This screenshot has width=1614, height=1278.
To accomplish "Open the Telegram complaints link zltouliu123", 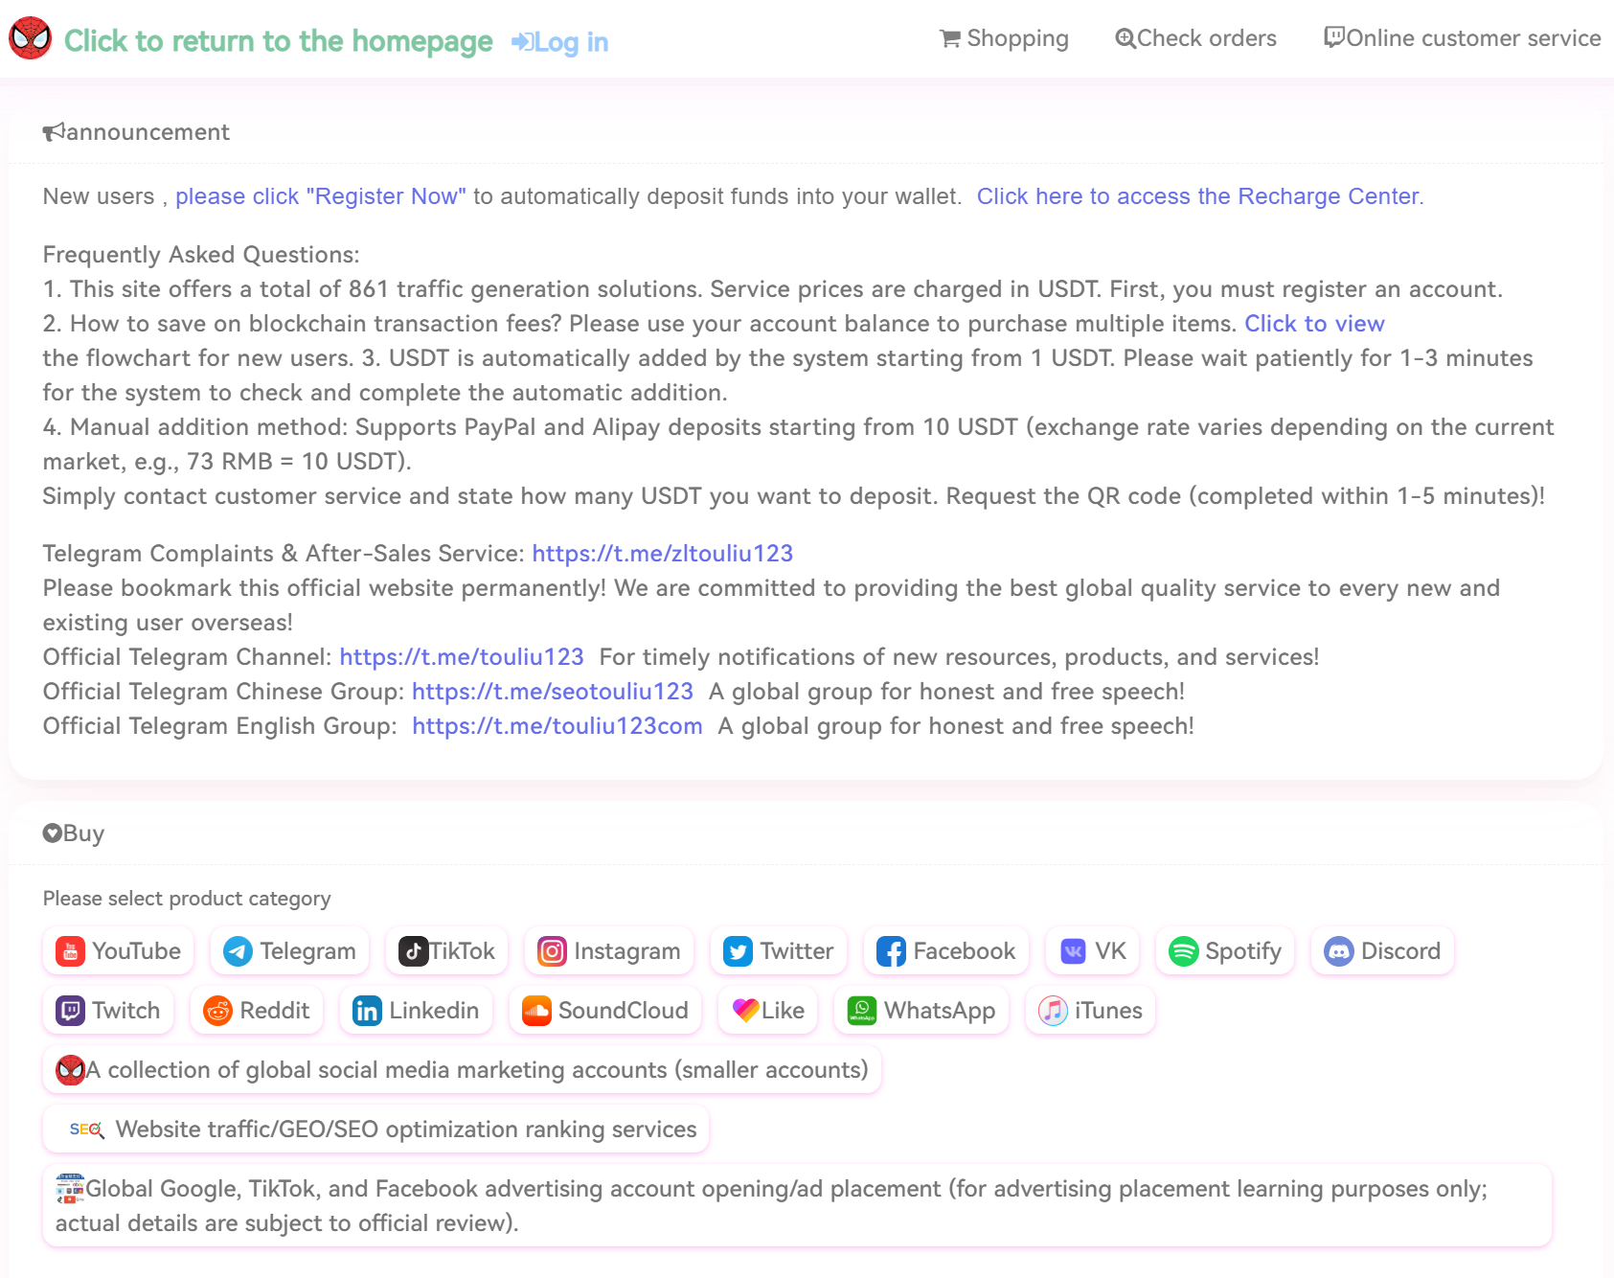I will [662, 554].
